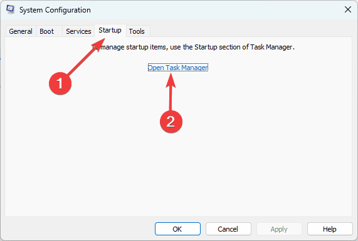Confirm with the OK button
The image size is (358, 241).
pyautogui.click(x=177, y=229)
